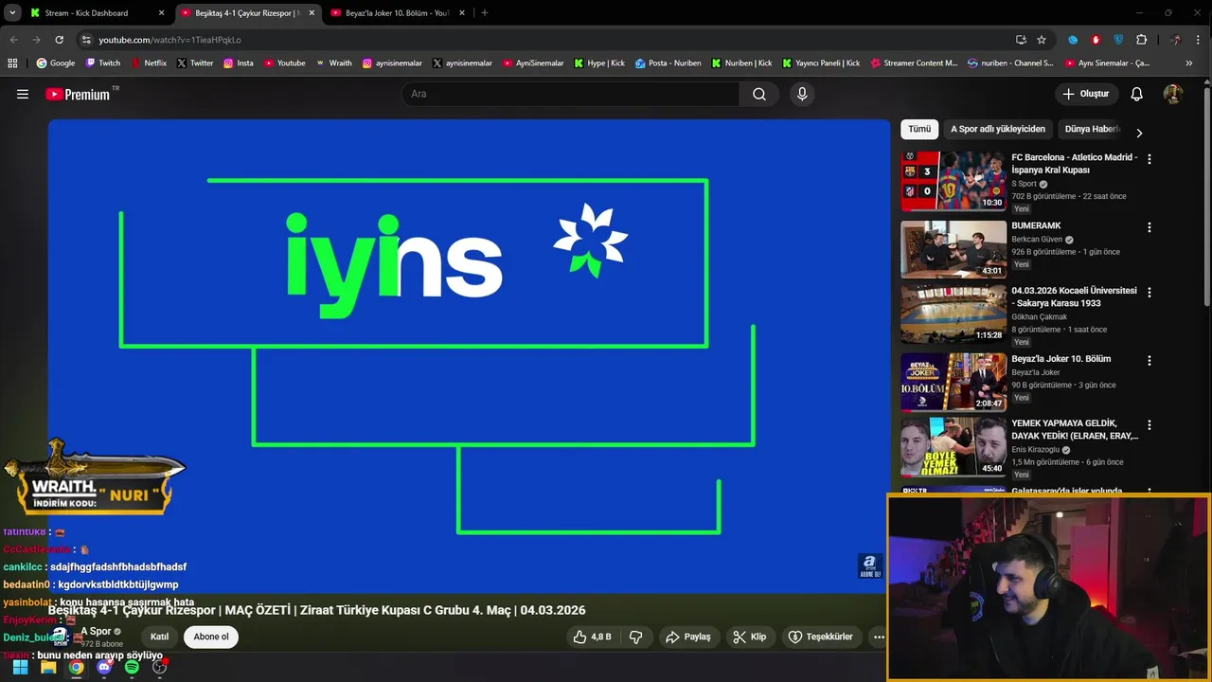
Task: Open options for YEMEK YAPMAYA GELDİK video
Action: point(1150,425)
